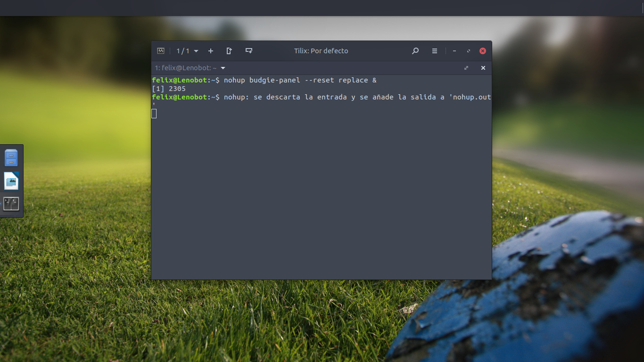Open the session switcher 1/1 dropdown
Viewport: 644px width, 362px height.
click(x=187, y=51)
